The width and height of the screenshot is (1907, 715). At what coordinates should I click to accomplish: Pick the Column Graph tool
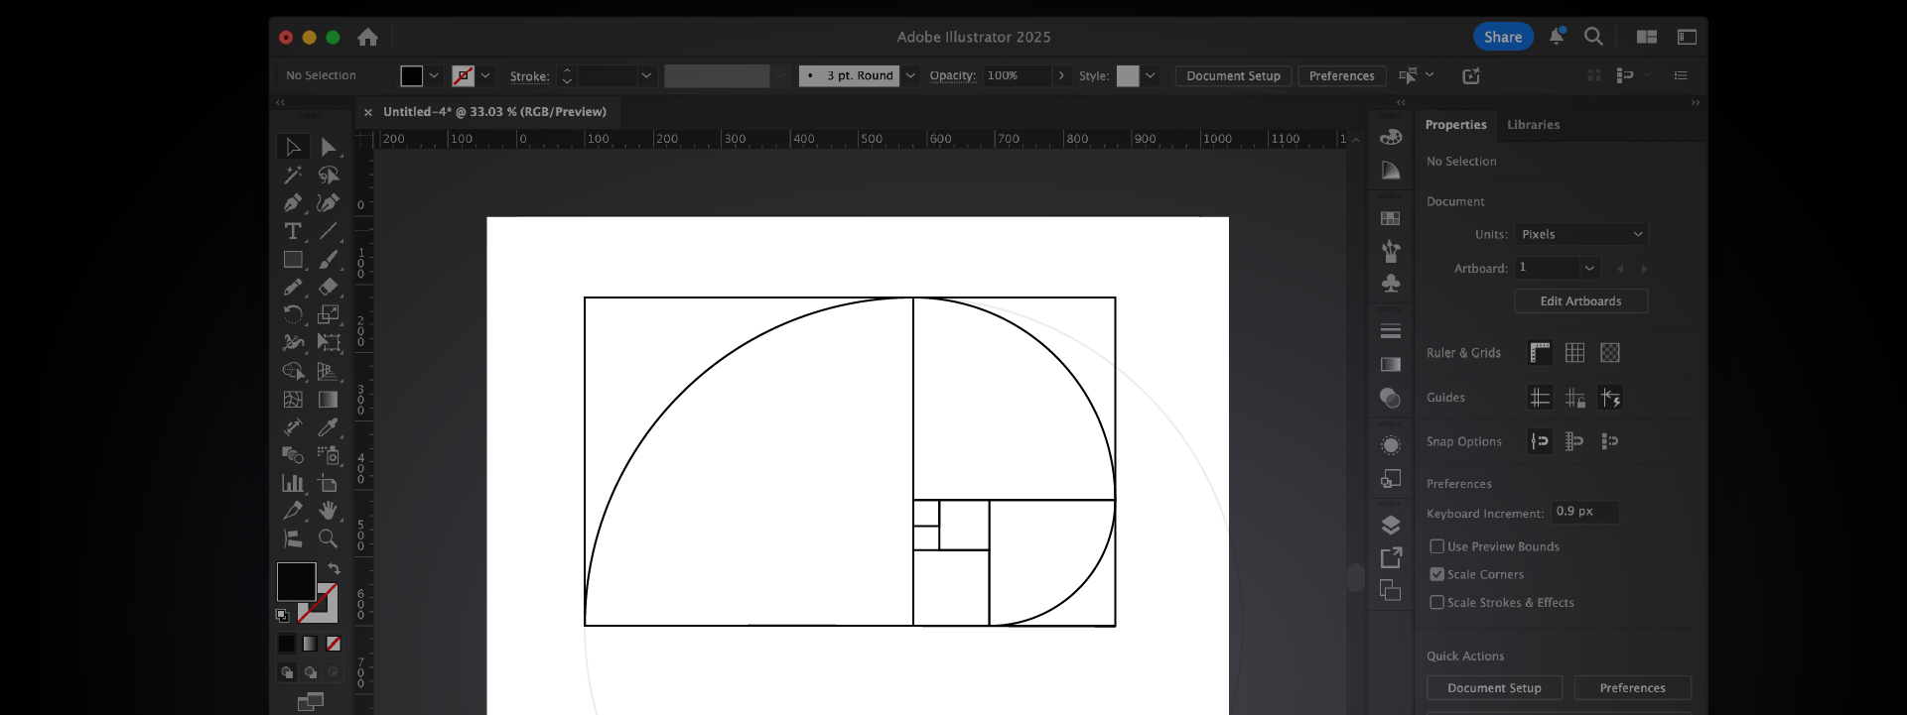(x=293, y=483)
